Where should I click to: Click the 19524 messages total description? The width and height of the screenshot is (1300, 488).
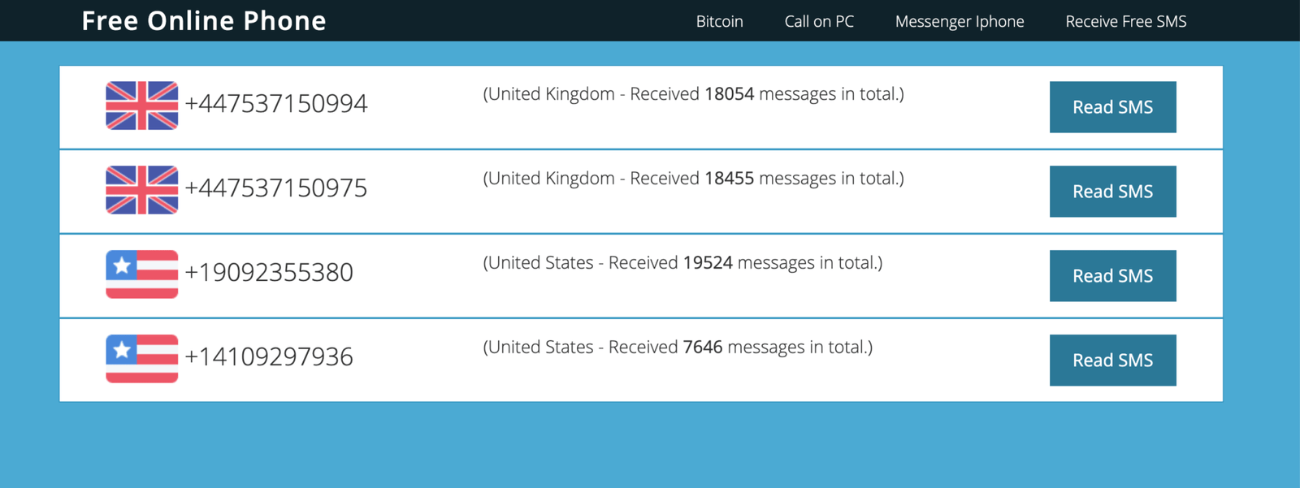pyautogui.click(x=682, y=263)
